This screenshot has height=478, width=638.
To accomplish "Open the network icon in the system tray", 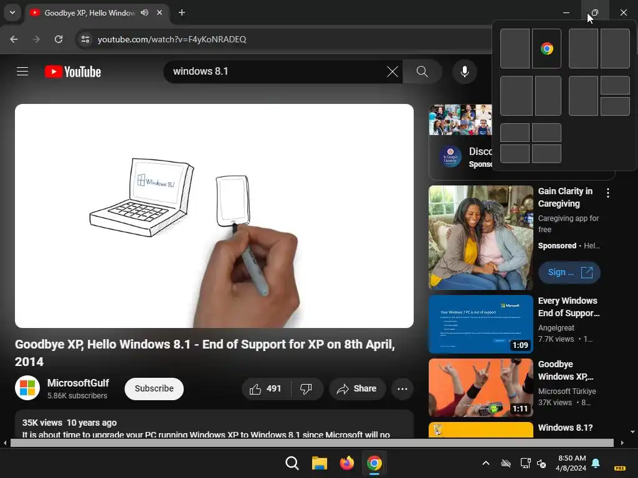I will point(525,463).
